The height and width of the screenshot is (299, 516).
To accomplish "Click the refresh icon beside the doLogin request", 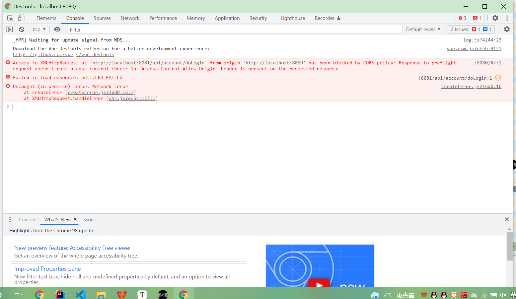I will [498, 77].
